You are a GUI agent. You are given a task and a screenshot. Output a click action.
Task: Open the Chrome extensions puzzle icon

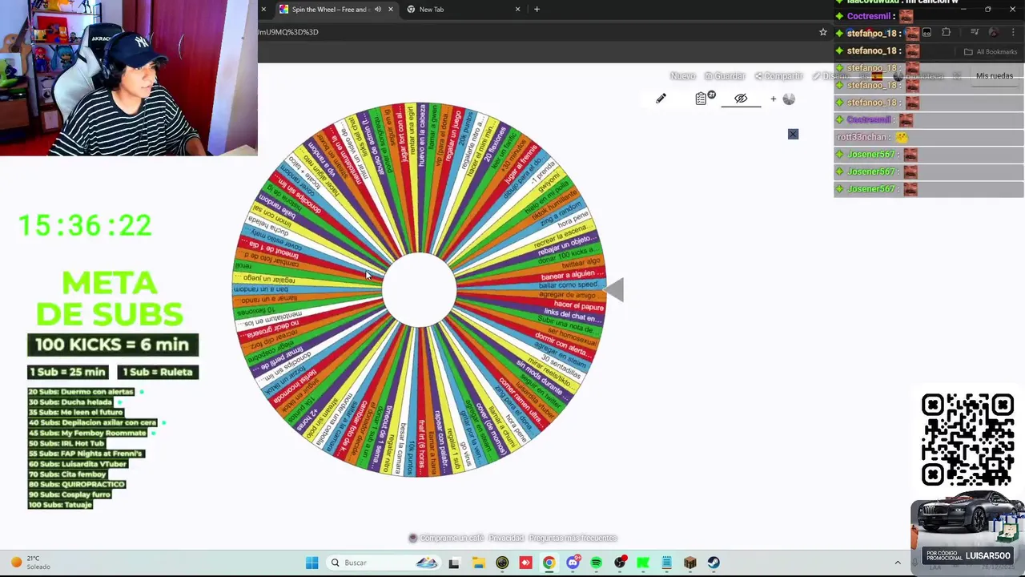click(946, 32)
